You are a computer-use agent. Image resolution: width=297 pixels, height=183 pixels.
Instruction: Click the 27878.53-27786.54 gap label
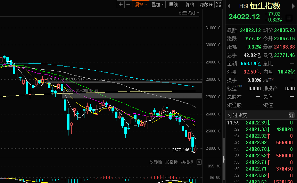[x=65, y=79]
